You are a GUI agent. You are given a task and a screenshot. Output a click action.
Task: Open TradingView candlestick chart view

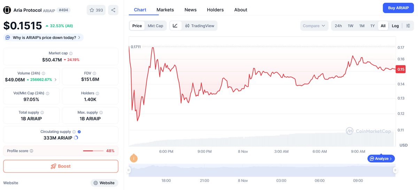click(200, 26)
